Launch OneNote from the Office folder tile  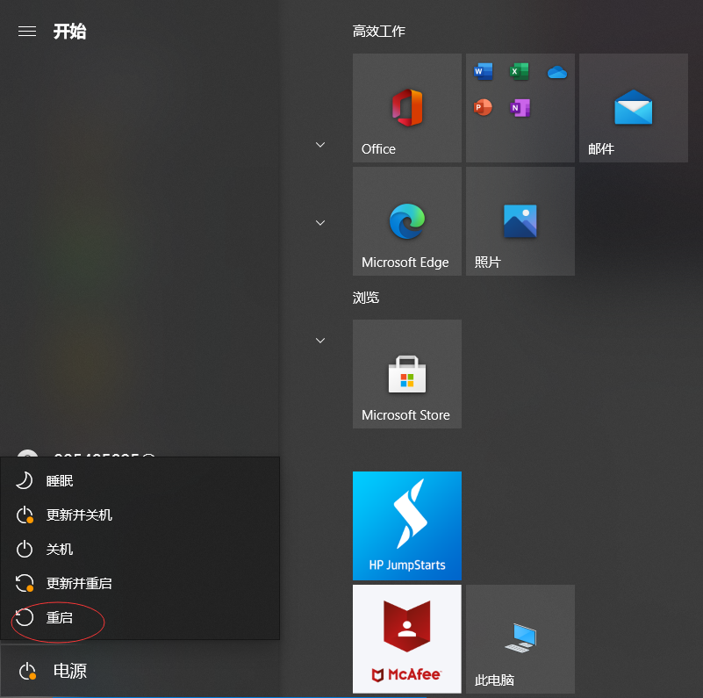[520, 108]
